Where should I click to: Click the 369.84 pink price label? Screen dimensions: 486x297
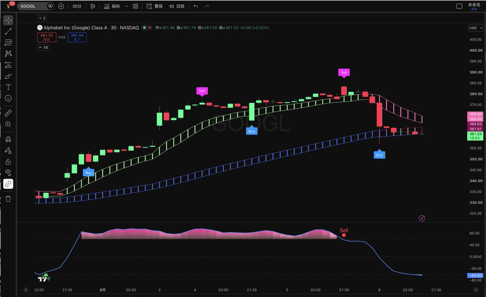click(x=475, y=114)
